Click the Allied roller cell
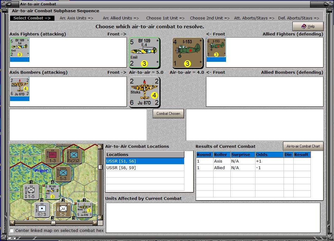 pos(222,168)
